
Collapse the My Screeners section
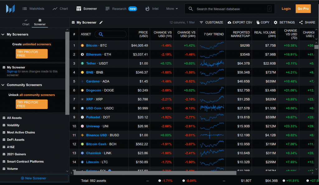pos(3,34)
